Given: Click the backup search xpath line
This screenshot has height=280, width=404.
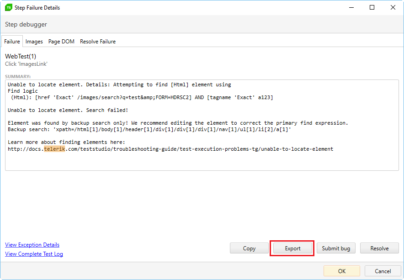Looking at the screenshot, I should click(x=149, y=130).
